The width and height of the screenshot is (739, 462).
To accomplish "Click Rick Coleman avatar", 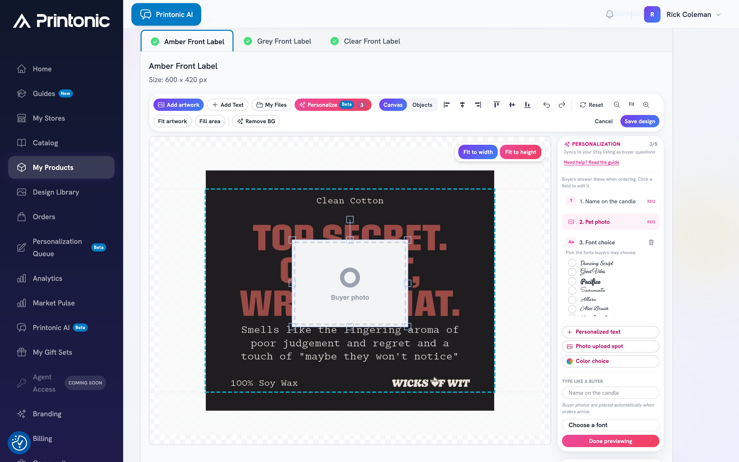I will [x=652, y=14].
